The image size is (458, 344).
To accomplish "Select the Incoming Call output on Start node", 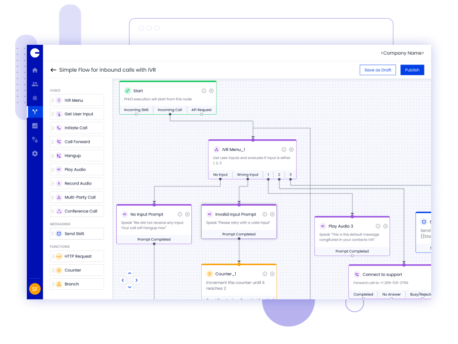I will click(x=170, y=110).
